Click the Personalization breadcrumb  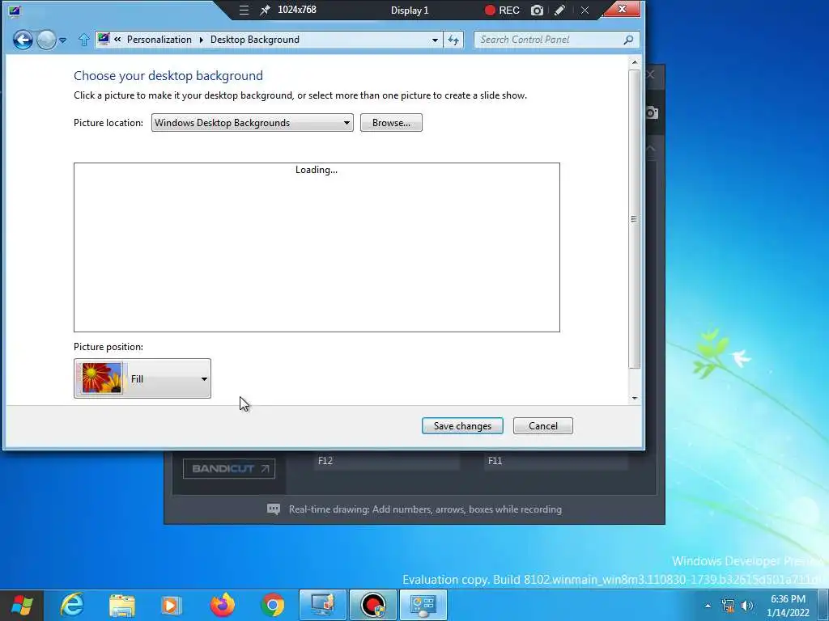[159, 40]
